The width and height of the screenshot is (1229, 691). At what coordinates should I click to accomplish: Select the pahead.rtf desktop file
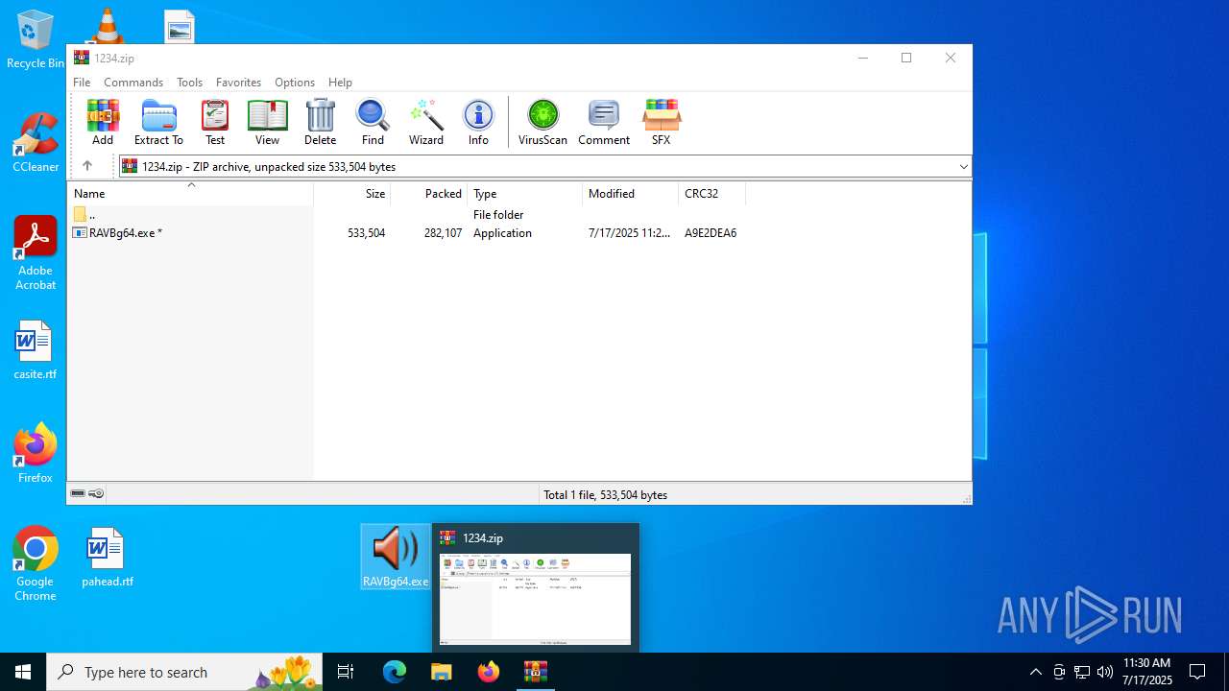pos(107,558)
